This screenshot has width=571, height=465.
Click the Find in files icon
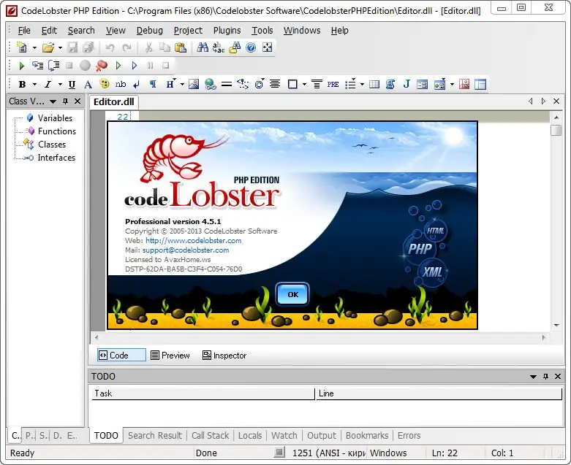(235, 47)
